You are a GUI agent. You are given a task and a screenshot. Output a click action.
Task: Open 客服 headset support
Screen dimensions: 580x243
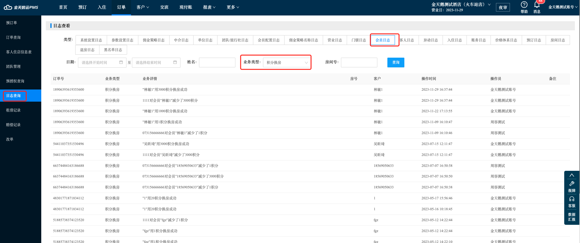click(572, 202)
